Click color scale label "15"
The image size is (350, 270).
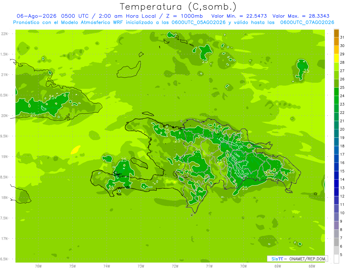click(342, 171)
